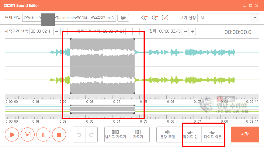The height and width of the screenshot is (147, 264).
Task: Click the overview strip selection region
Action: pos(102,109)
